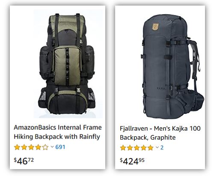Click the fifth star of Fjallraven rating
The height and width of the screenshot is (176, 214).
coord(150,148)
